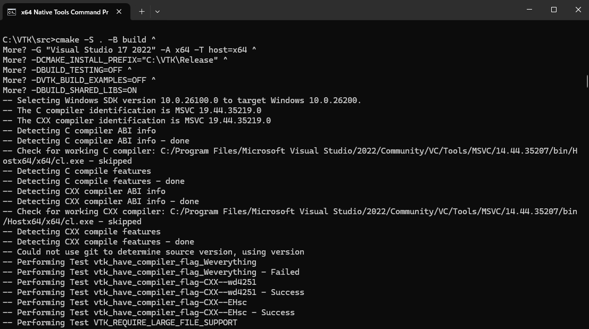Click the vertical scrollbar thumb

(x=587, y=81)
